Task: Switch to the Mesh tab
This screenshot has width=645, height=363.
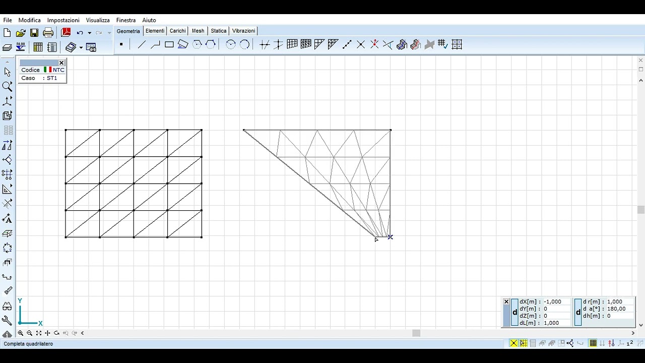Action: tap(198, 31)
